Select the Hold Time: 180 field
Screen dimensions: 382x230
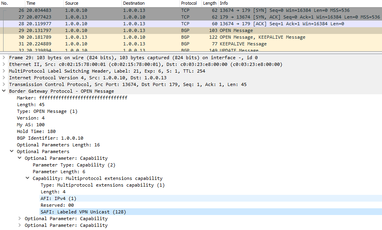pyautogui.click(x=36, y=131)
